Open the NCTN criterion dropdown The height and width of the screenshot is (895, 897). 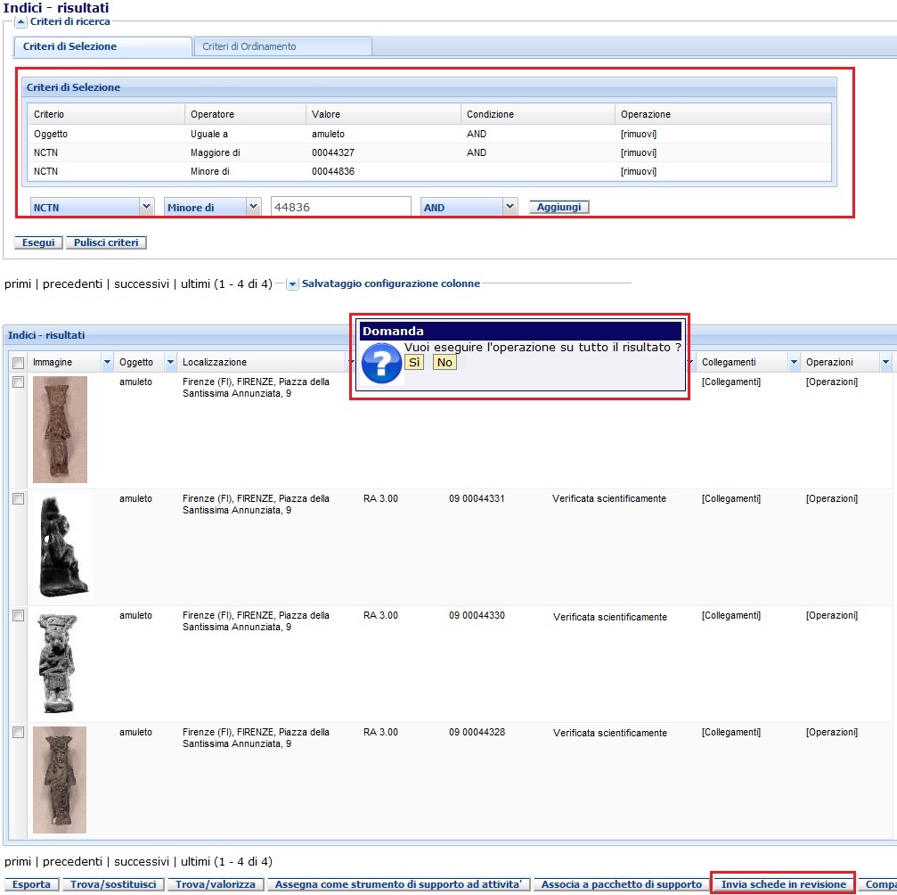tap(147, 207)
